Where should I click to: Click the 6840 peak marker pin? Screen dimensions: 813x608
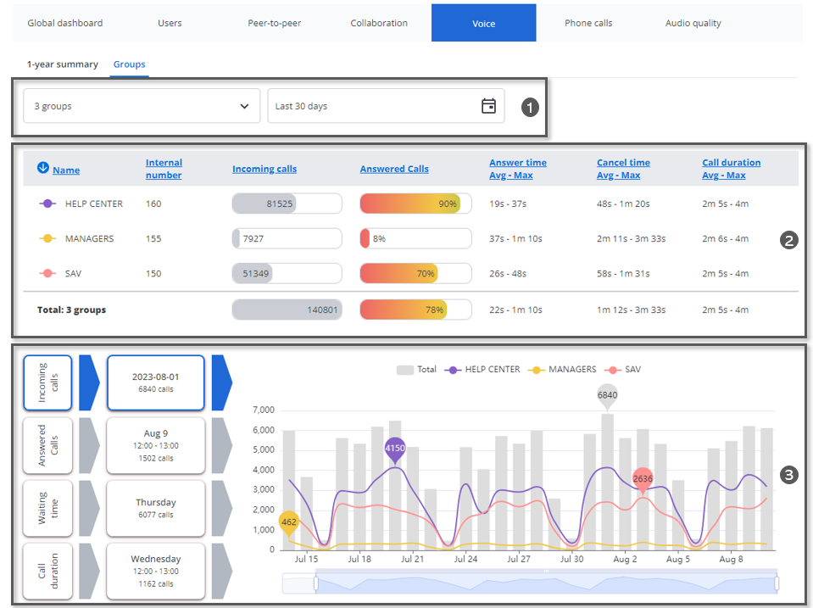607,395
